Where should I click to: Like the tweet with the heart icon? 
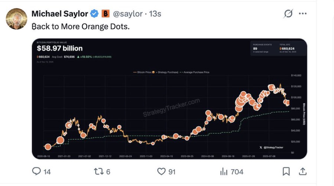161,172
